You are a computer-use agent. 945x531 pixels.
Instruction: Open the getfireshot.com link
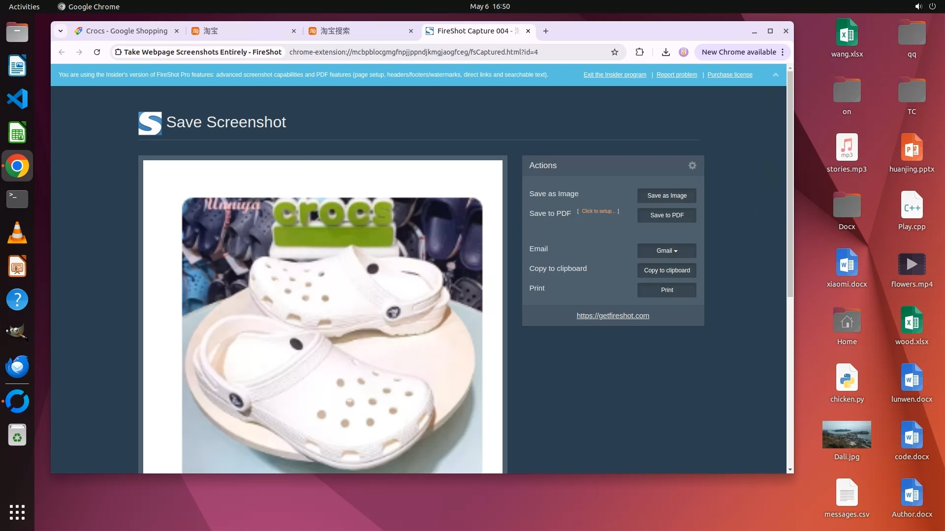click(613, 316)
